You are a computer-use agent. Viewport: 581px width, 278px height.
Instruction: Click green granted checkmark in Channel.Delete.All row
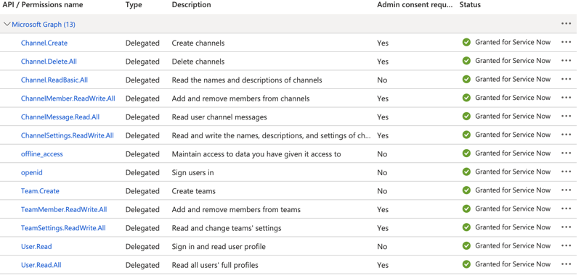[466, 61]
